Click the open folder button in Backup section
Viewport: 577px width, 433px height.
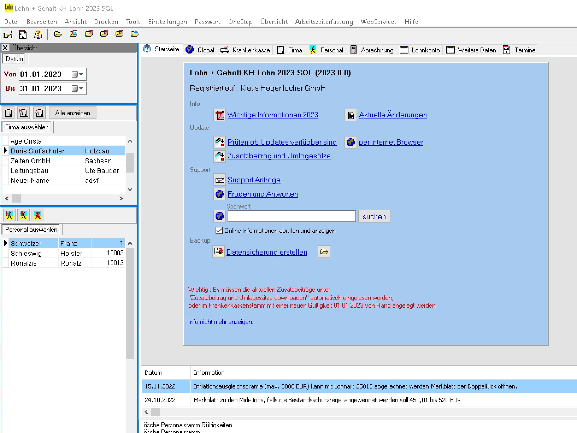[324, 252]
